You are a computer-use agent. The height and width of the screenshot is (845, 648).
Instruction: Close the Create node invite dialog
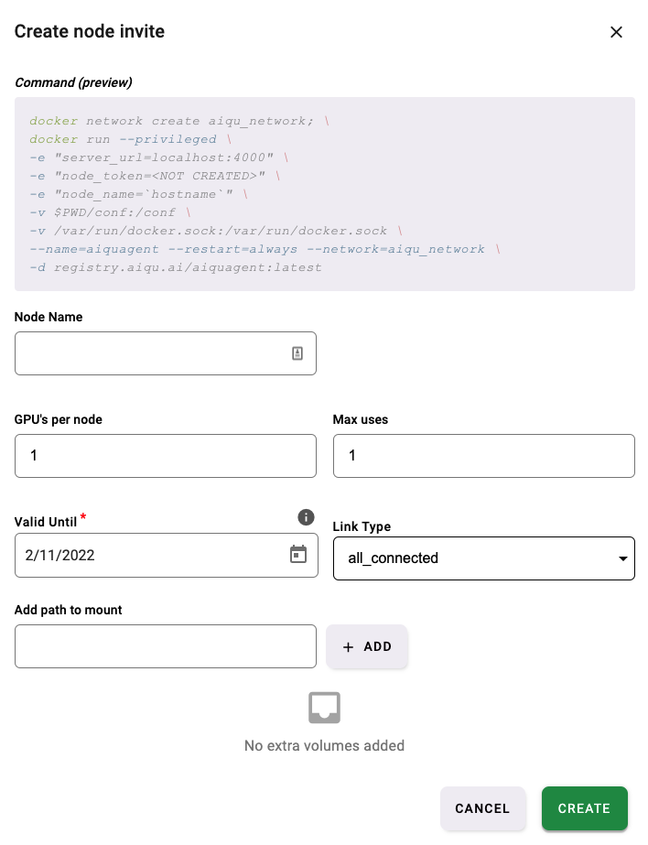coord(616,32)
